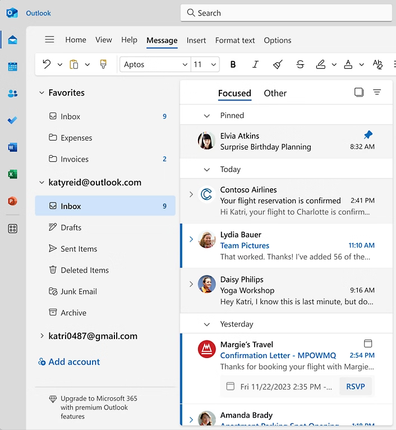The height and width of the screenshot is (430, 396).
Task: Click calendar icon on Margie's Travel email
Action: (368, 343)
